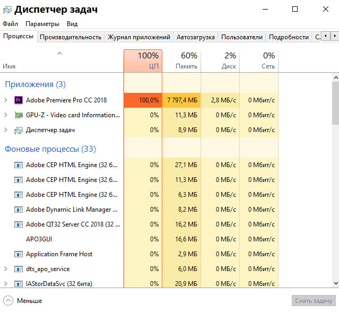Switch to the Автозагрузка tab
Screen dimensions: 339x313
pos(195,37)
